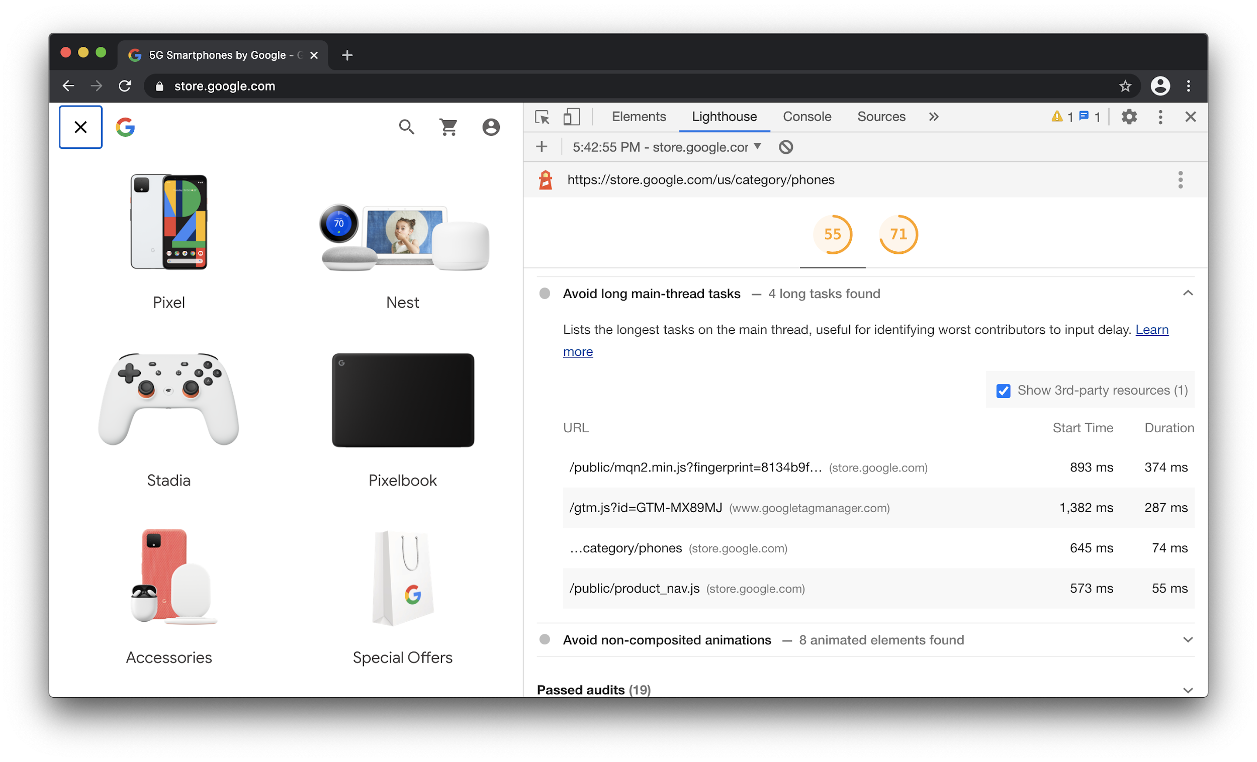This screenshot has height=762, width=1257.
Task: Click the search icon in Google Store
Action: pos(406,127)
